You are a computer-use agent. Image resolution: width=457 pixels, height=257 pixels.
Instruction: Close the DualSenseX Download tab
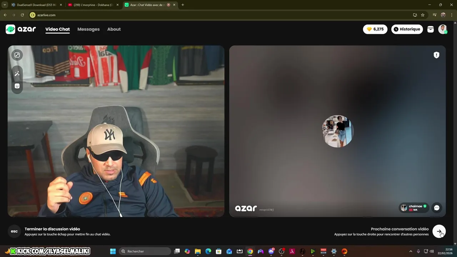pos(61,5)
